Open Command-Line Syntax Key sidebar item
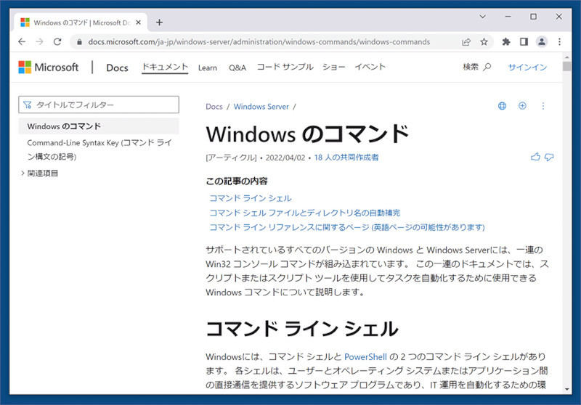The width and height of the screenshot is (581, 405). 99,150
